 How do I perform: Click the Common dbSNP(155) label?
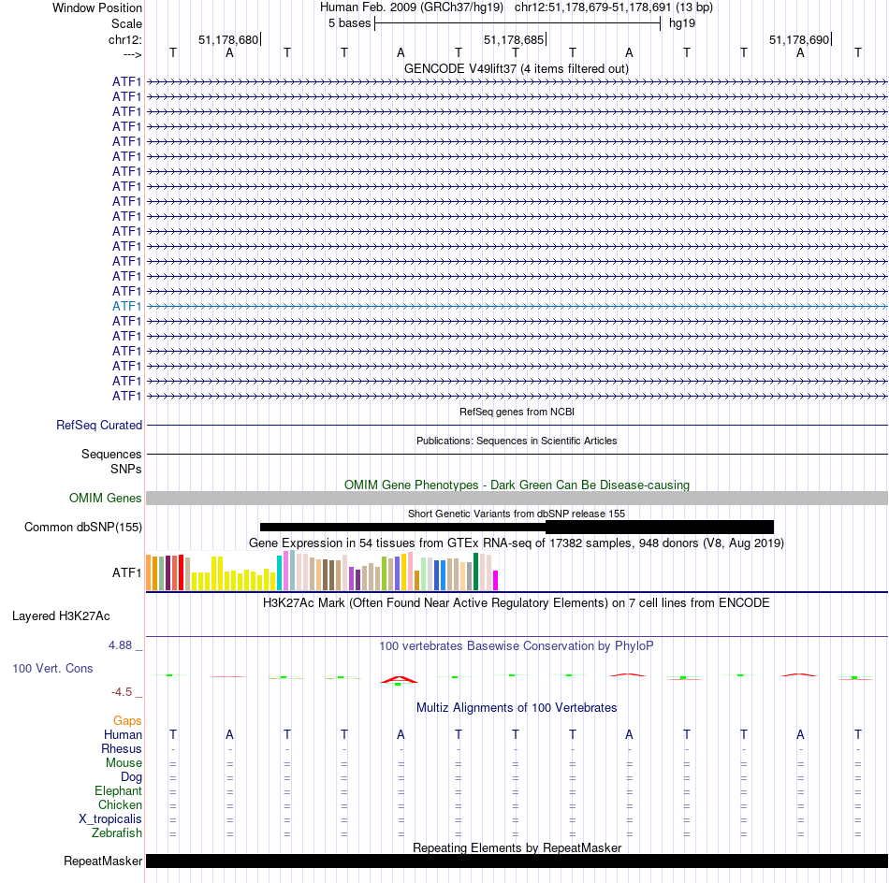point(82,527)
